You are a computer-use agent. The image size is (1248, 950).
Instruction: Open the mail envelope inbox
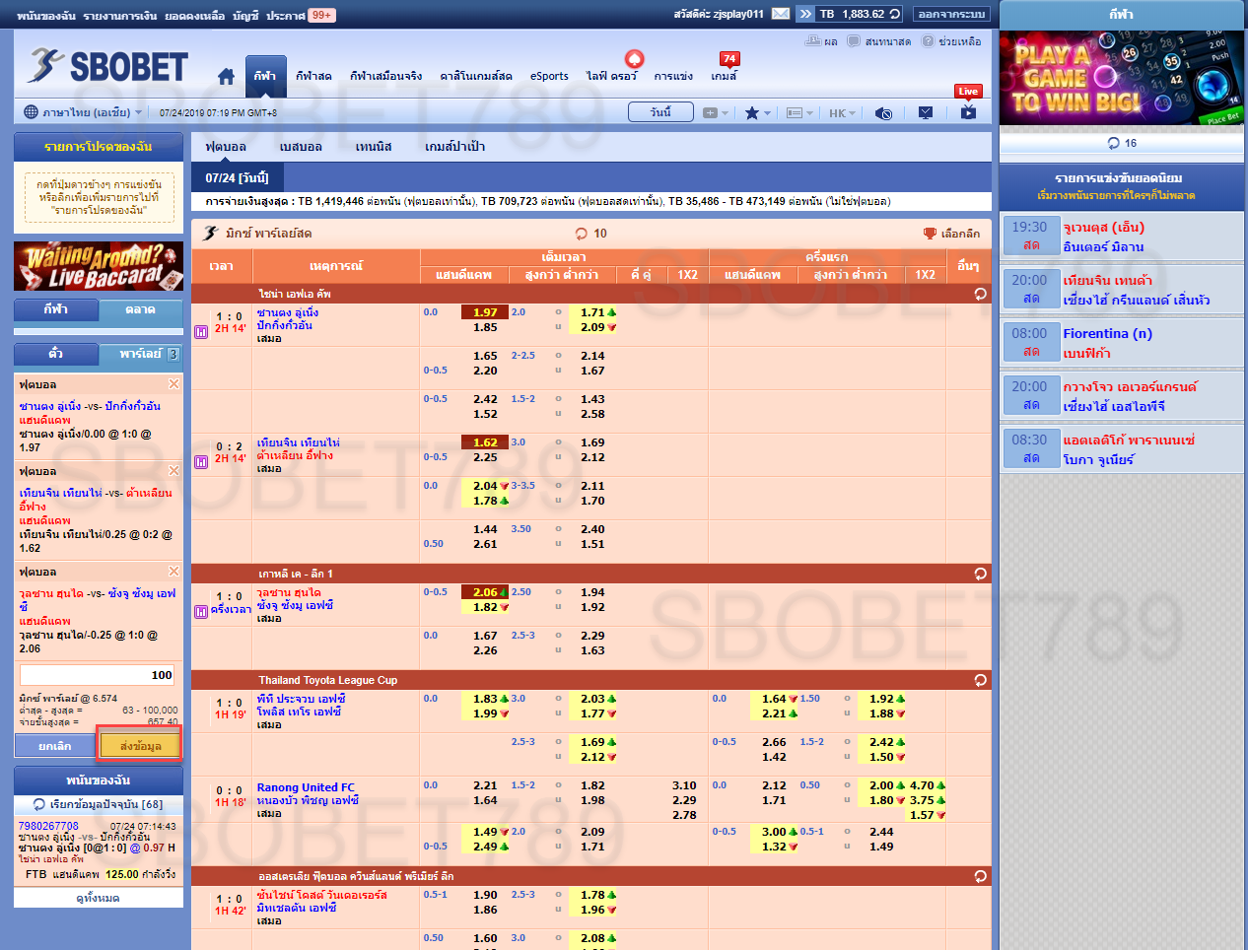click(780, 14)
